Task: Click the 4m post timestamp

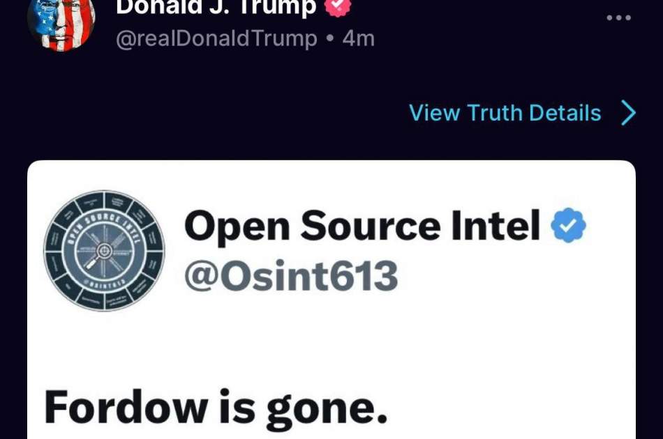Action: click(359, 39)
